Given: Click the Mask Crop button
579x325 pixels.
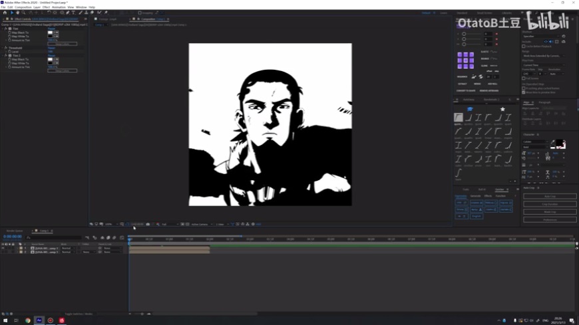Looking at the screenshot, I should 550,212.
